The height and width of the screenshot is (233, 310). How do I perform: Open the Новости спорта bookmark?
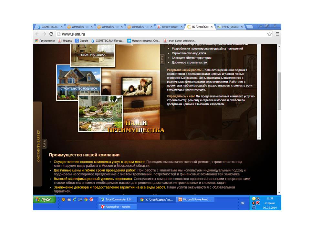point(144,41)
